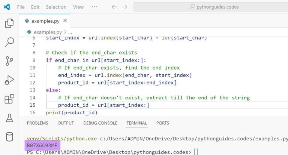Screen dimensions: 288x155
Task: Click comment about end_char doesn't exist
Action: (x=154, y=98)
